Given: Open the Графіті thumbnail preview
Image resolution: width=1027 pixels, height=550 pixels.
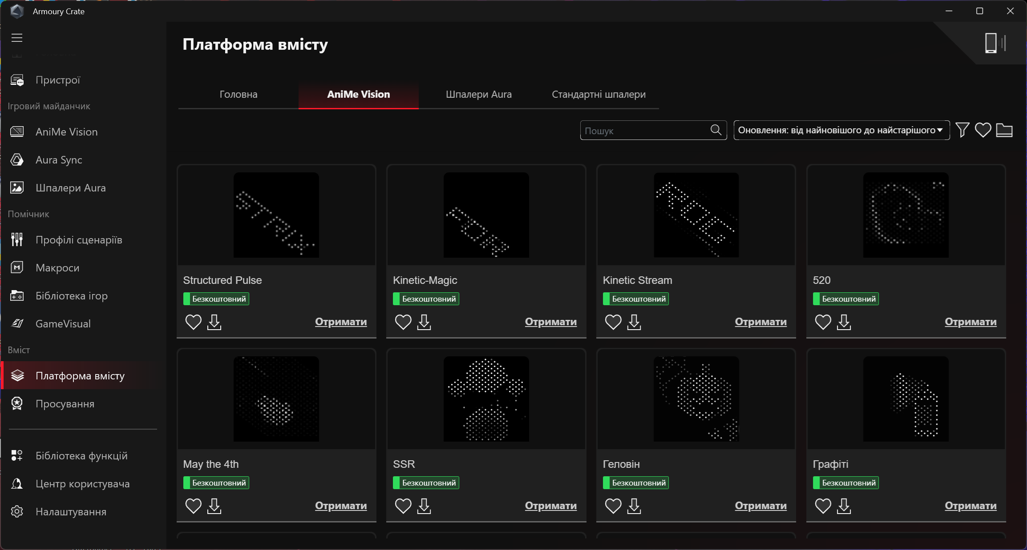Looking at the screenshot, I should pos(906,399).
